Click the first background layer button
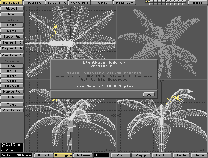Image resolution: width=208 pixels, height=158 pixels. click(x=147, y=4)
